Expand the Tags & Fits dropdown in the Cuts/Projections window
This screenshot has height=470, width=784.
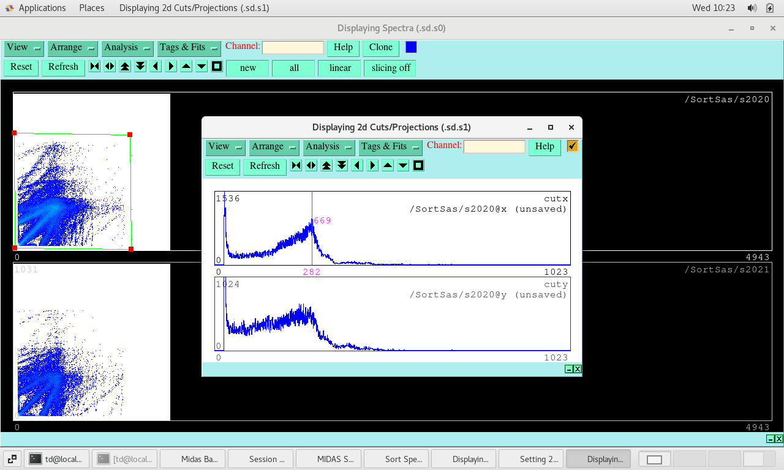(x=391, y=147)
